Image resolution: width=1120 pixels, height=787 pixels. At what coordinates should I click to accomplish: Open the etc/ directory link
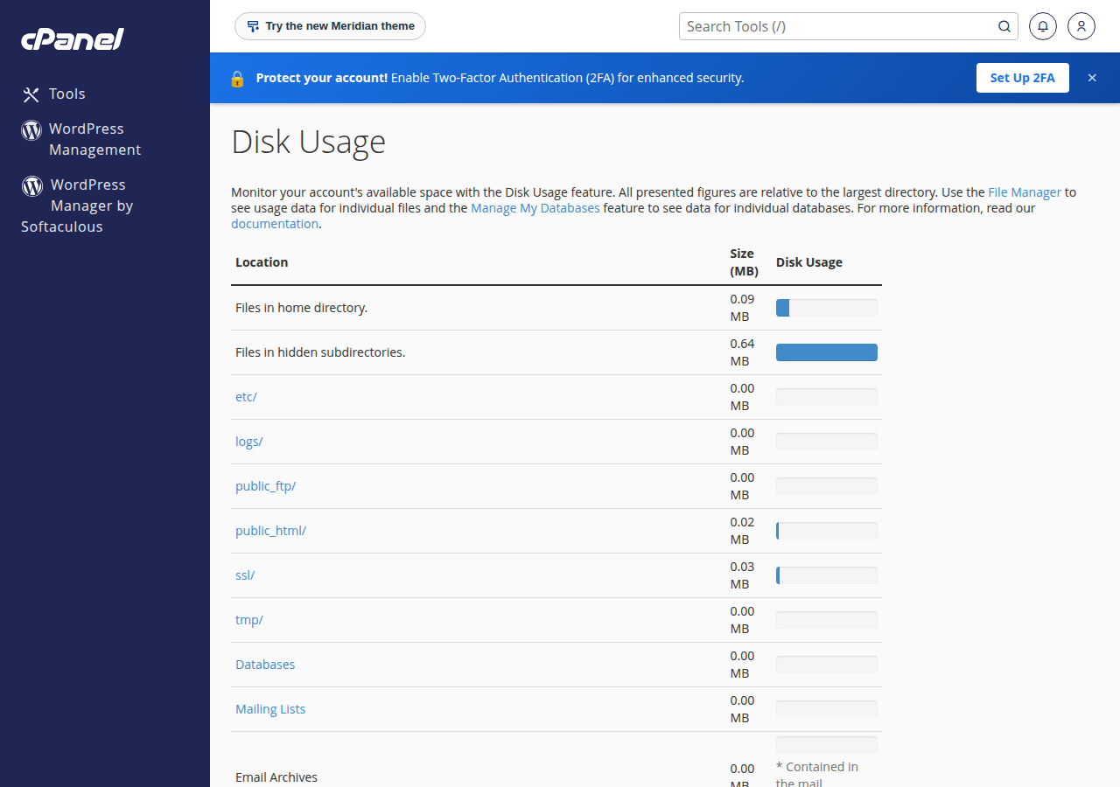coord(246,397)
